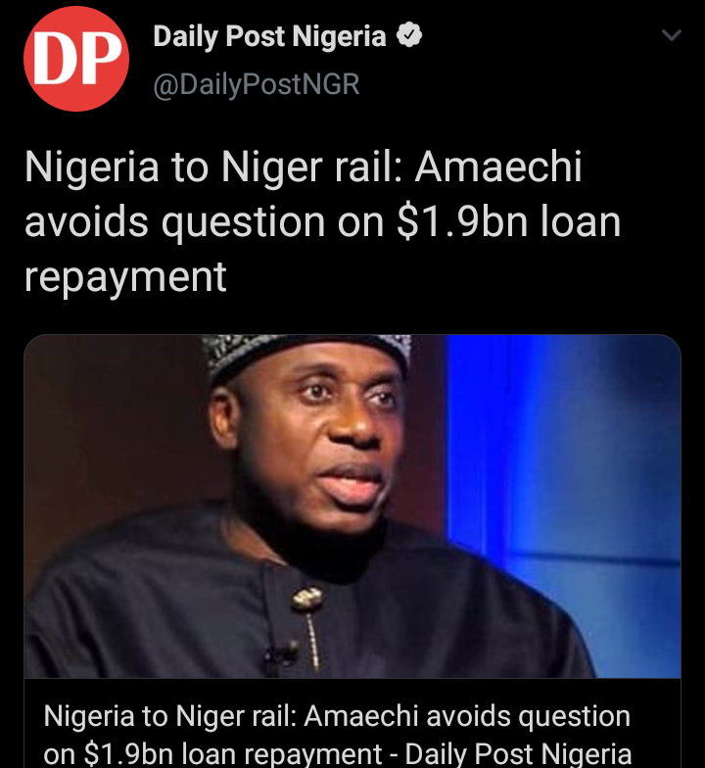The image size is (705, 768).
Task: Click the link card headline text
Action: (x=337, y=735)
